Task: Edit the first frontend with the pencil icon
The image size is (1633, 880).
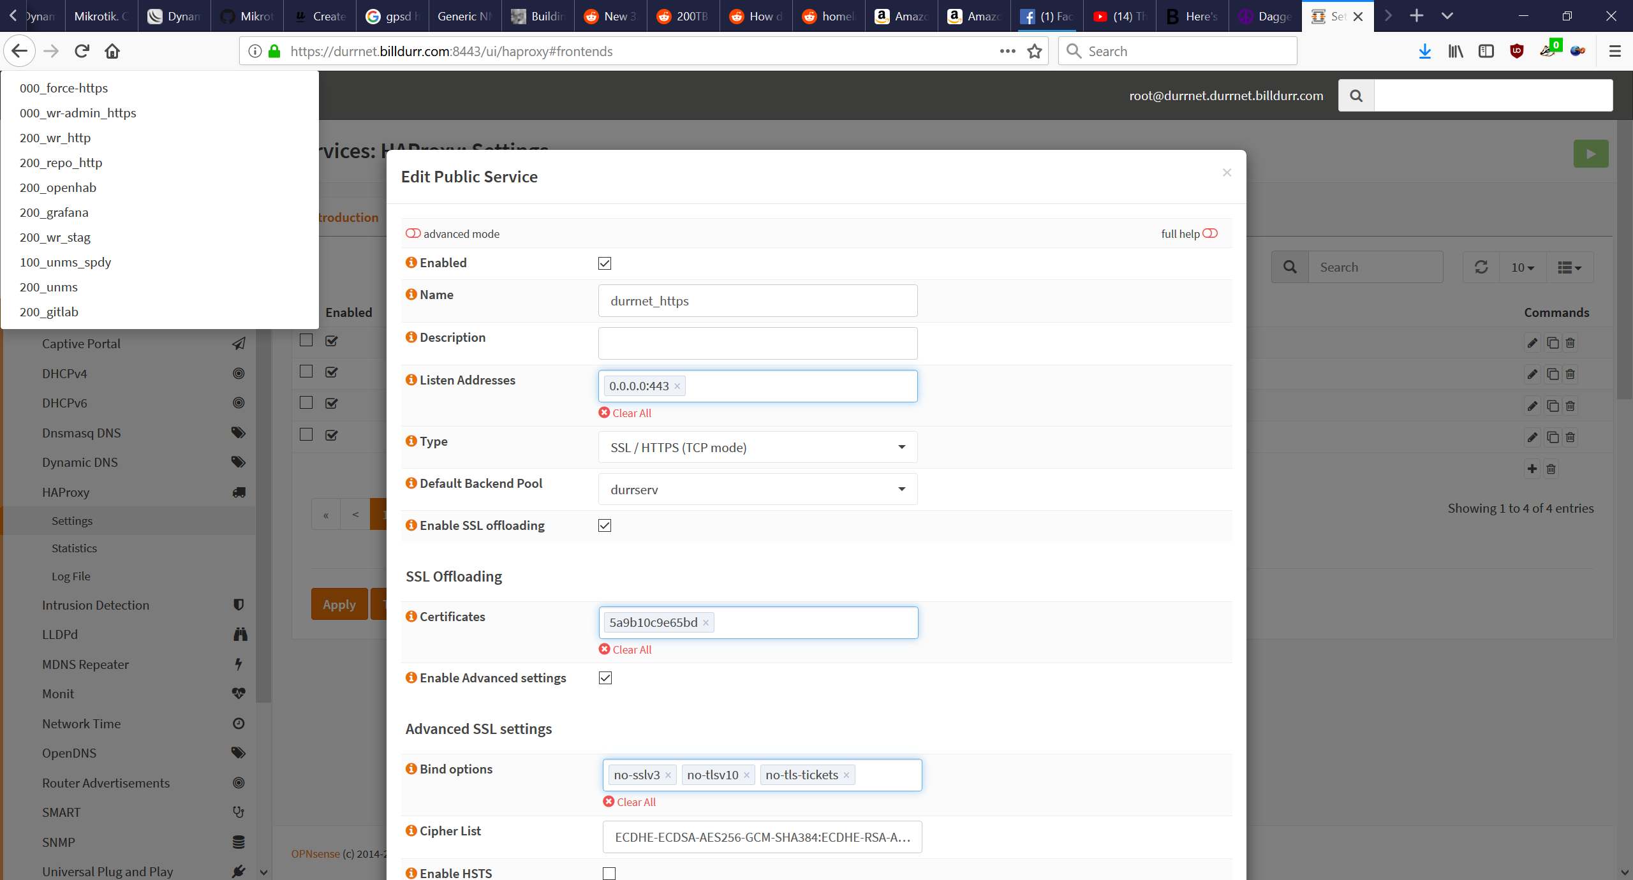Action: point(1532,342)
